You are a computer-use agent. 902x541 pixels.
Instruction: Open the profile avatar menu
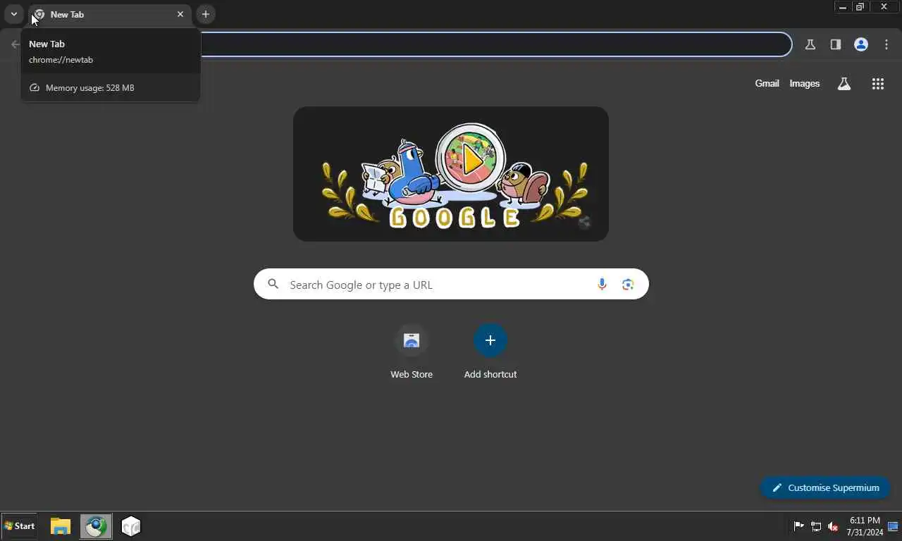coord(860,44)
